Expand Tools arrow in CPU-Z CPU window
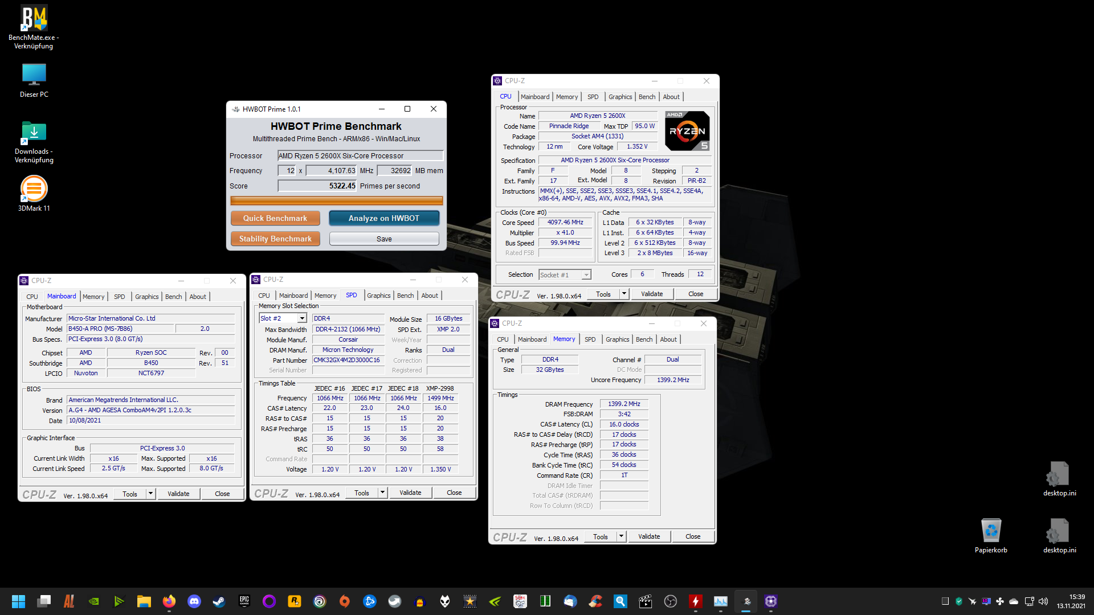Image resolution: width=1094 pixels, height=615 pixels. pos(624,294)
